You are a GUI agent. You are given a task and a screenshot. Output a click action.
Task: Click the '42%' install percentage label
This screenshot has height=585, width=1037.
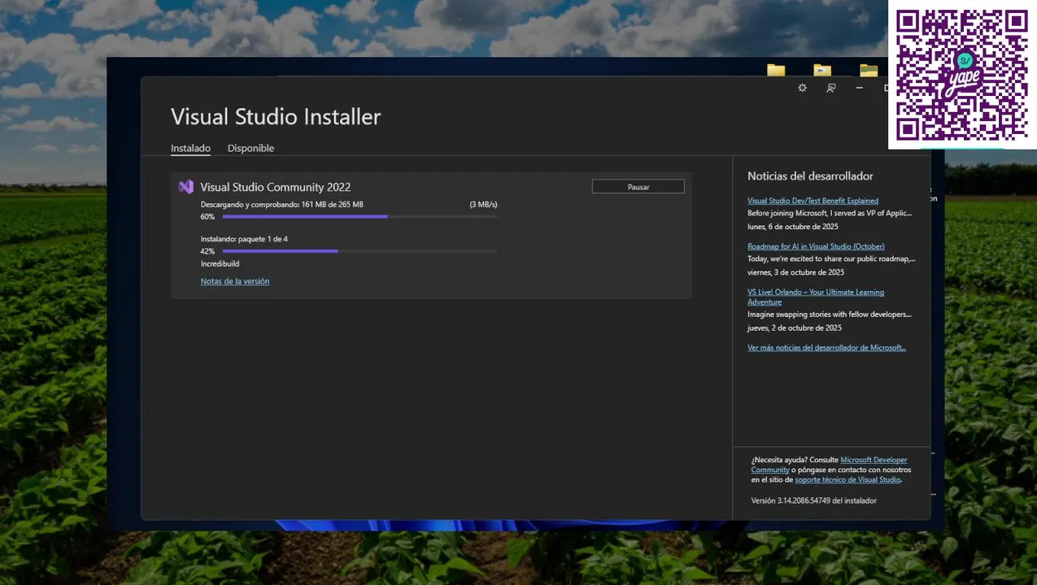(x=207, y=252)
